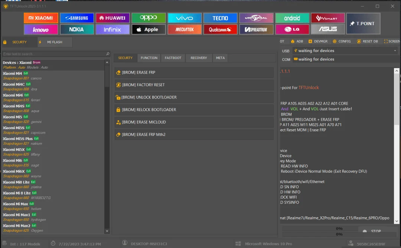
Task: Click the TFTUnlock link in log
Action: point(309,88)
